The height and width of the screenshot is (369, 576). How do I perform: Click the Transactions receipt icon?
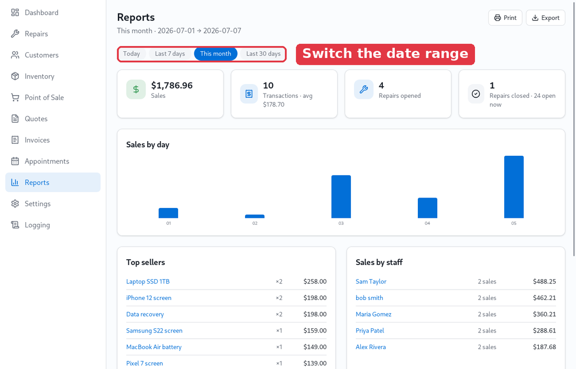click(249, 94)
